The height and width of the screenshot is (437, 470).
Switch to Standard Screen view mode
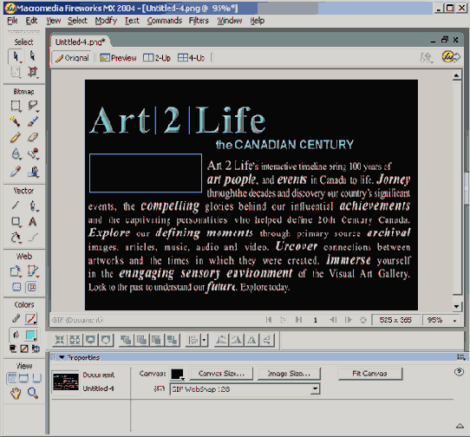(11, 378)
